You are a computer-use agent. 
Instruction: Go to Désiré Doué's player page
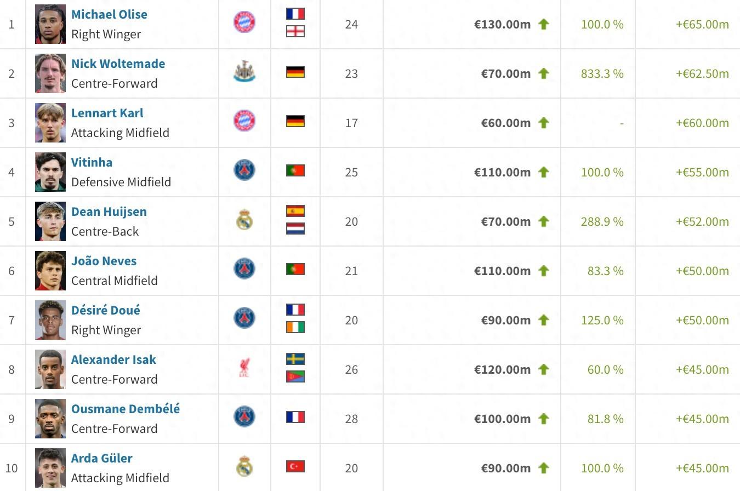click(x=106, y=310)
